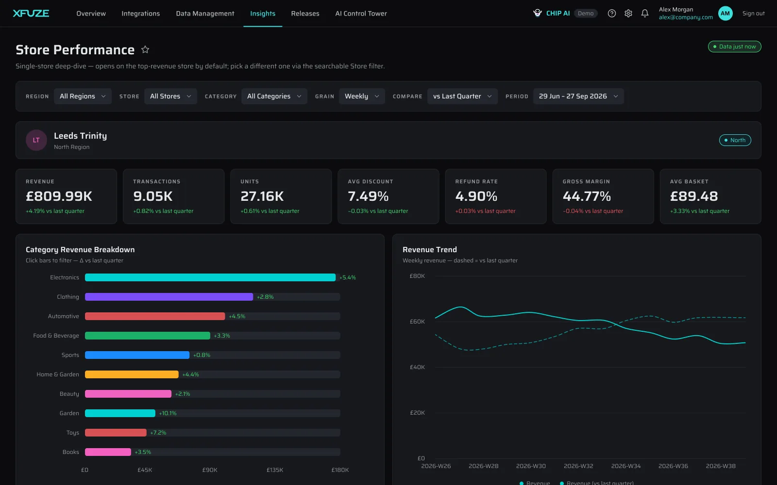Click the LT store avatar
The height and width of the screenshot is (485, 777).
click(x=36, y=140)
